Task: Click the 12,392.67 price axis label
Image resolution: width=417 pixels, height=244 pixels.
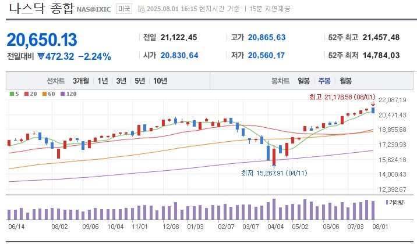Action: click(393, 189)
